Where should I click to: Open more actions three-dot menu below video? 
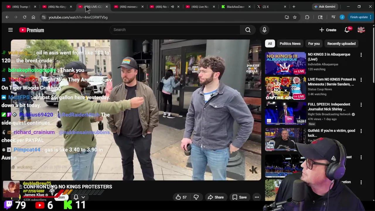(257, 197)
